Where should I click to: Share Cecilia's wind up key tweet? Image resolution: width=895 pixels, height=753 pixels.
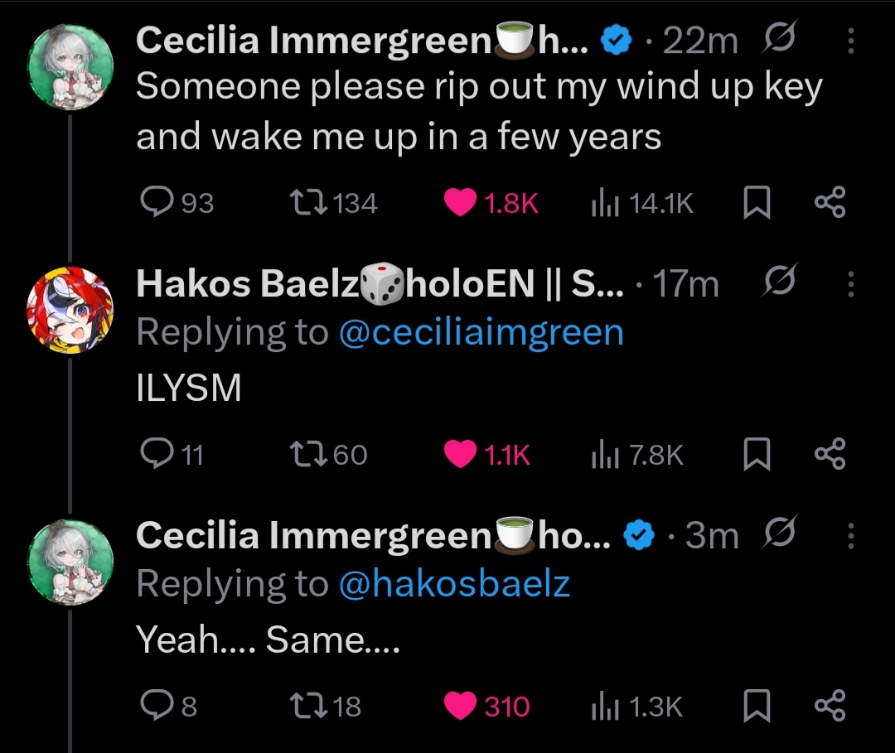tap(830, 203)
